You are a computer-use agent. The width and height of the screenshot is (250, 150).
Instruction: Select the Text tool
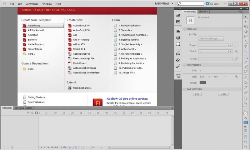(x=246, y=47)
